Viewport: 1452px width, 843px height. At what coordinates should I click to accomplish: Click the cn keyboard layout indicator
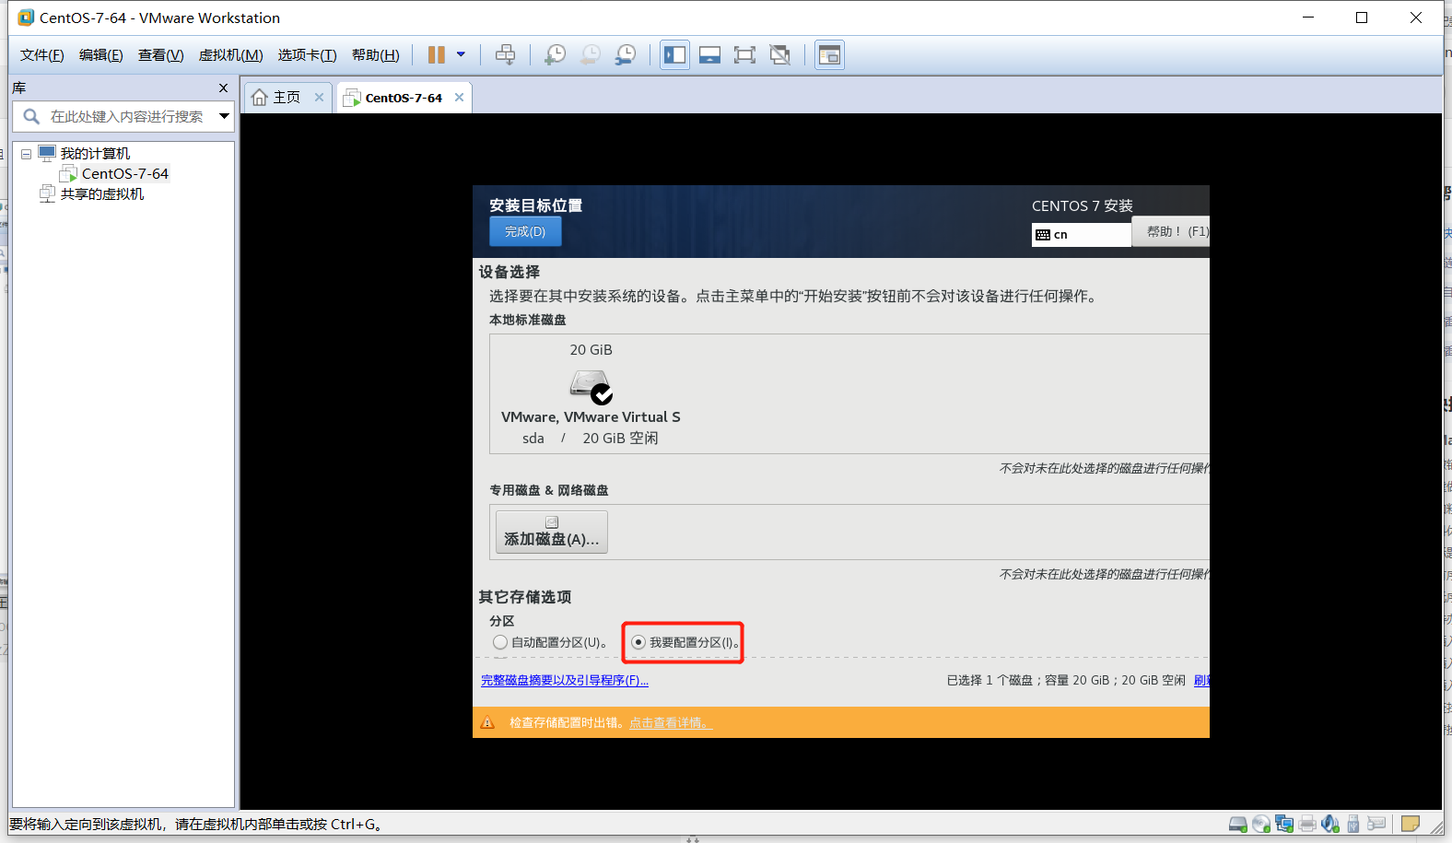pos(1082,235)
